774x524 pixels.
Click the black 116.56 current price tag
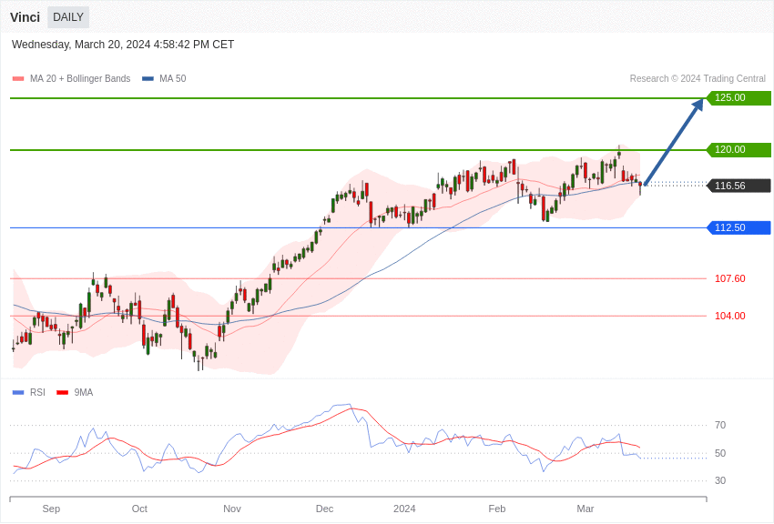pos(738,186)
